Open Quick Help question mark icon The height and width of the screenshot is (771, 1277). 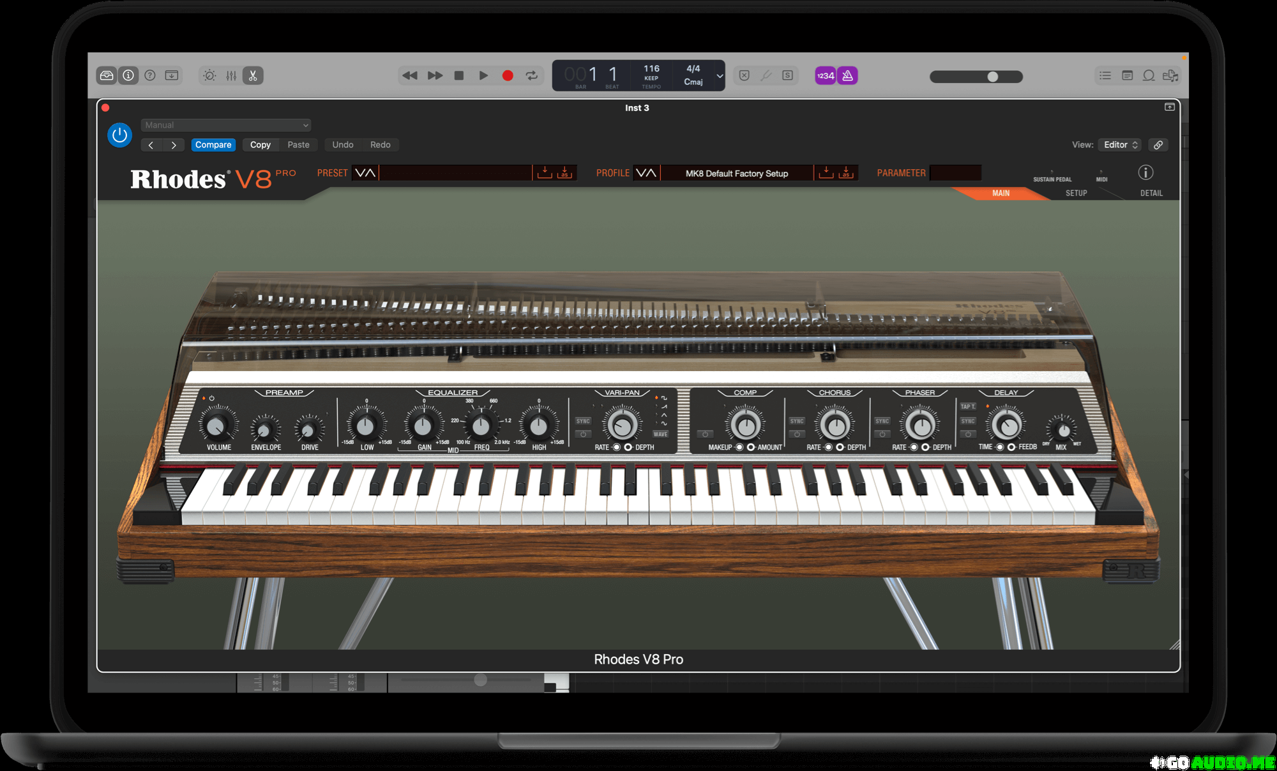click(150, 75)
